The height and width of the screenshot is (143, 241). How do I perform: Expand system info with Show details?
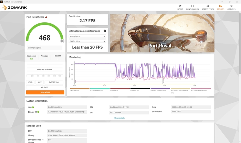click(x=119, y=118)
